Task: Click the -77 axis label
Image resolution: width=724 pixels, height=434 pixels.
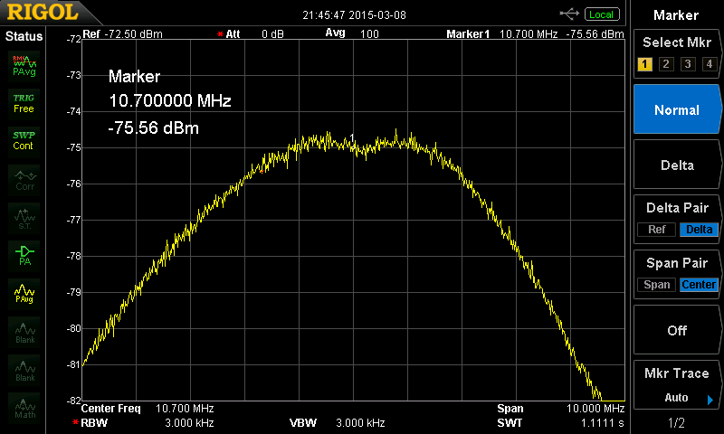Action: tap(73, 220)
